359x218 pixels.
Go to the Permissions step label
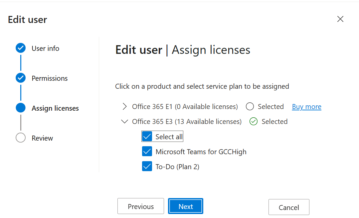[50, 78]
